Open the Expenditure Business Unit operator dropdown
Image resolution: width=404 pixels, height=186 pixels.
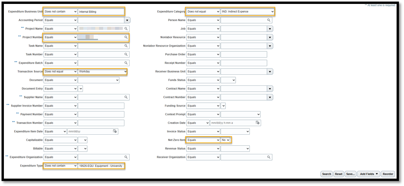(60, 12)
